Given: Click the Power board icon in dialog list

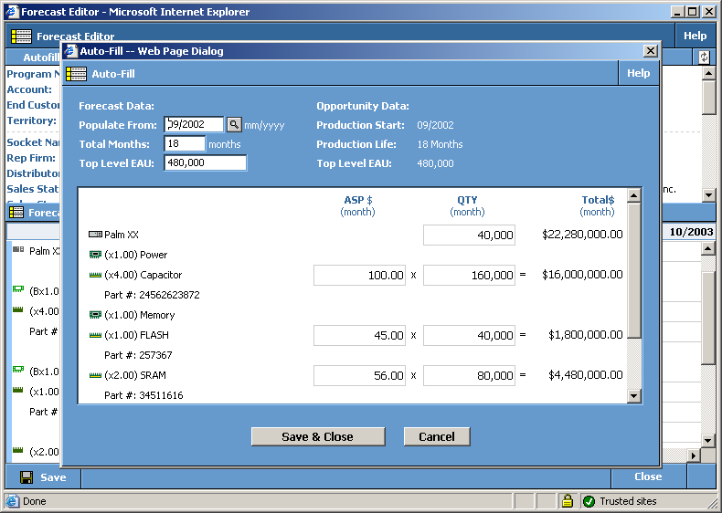Looking at the screenshot, I should (95, 255).
